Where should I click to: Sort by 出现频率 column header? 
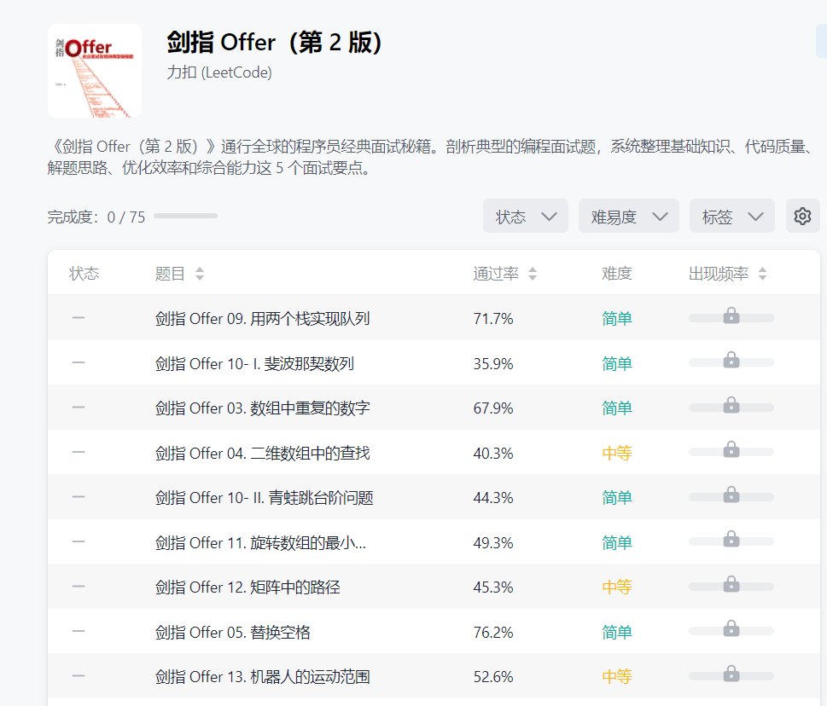pyautogui.click(x=728, y=274)
